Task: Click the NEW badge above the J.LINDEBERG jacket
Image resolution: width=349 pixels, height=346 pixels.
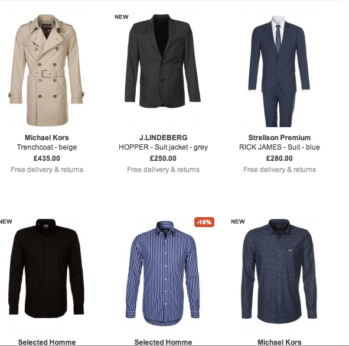Action: pyautogui.click(x=122, y=17)
